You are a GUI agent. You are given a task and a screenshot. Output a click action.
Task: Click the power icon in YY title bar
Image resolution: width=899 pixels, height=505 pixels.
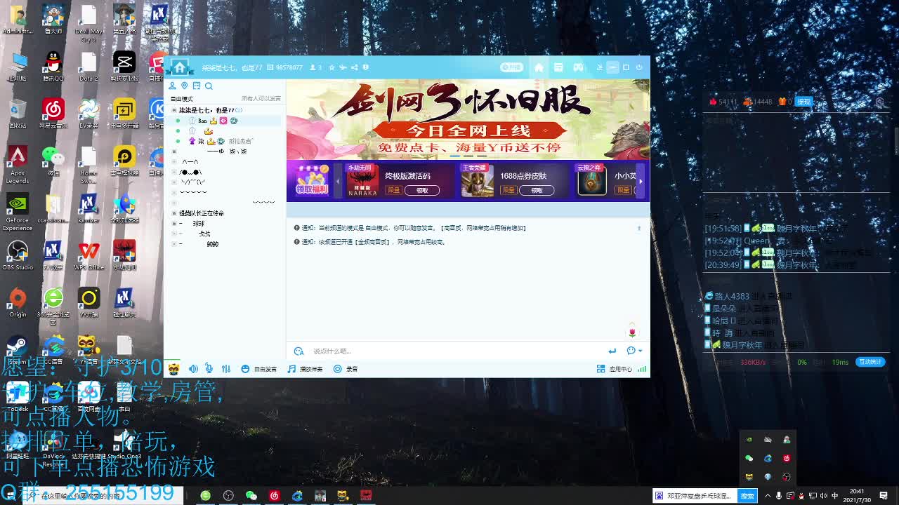click(x=639, y=67)
